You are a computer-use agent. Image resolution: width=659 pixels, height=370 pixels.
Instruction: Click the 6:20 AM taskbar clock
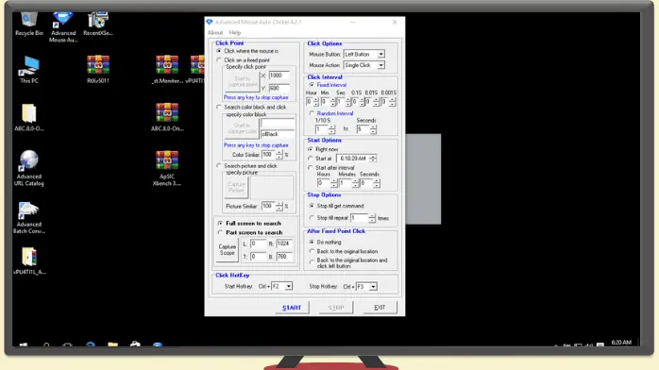click(x=621, y=343)
